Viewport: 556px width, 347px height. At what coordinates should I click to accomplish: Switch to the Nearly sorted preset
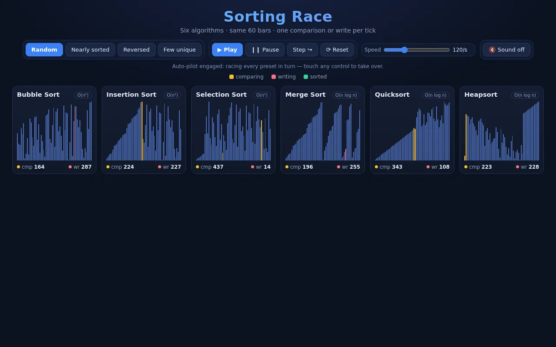90,49
